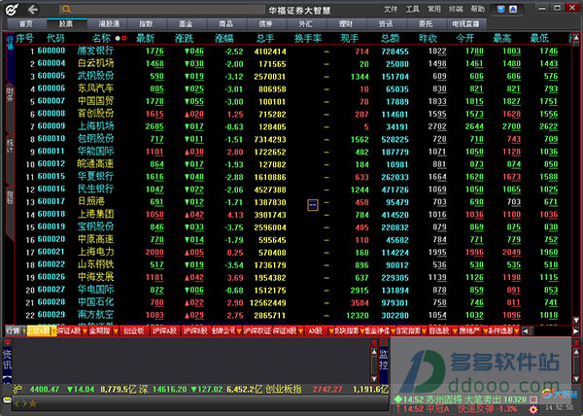Click the green diamond icon before 14:52 苏州固锝
Viewport: 583px width, 416px height.
click(x=398, y=399)
